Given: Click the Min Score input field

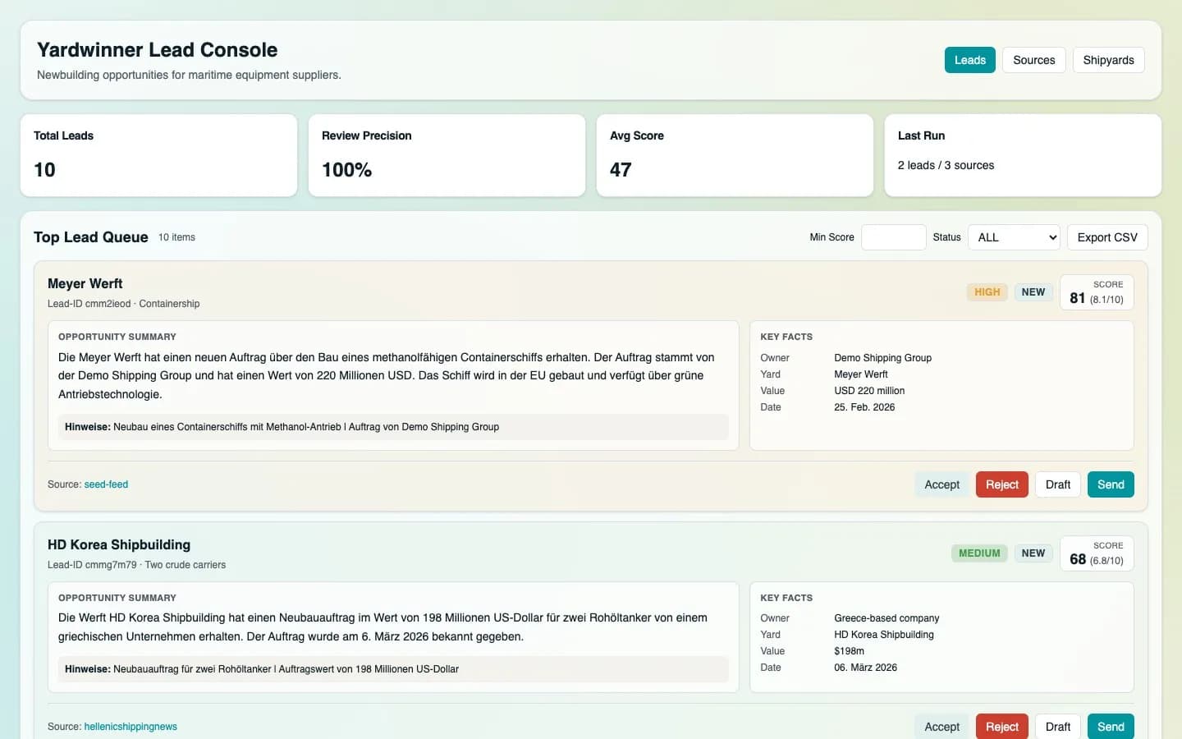Looking at the screenshot, I should (893, 236).
